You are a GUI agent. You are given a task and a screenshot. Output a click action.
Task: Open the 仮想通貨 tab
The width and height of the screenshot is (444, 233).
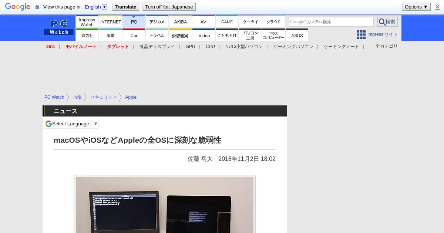tap(180, 35)
